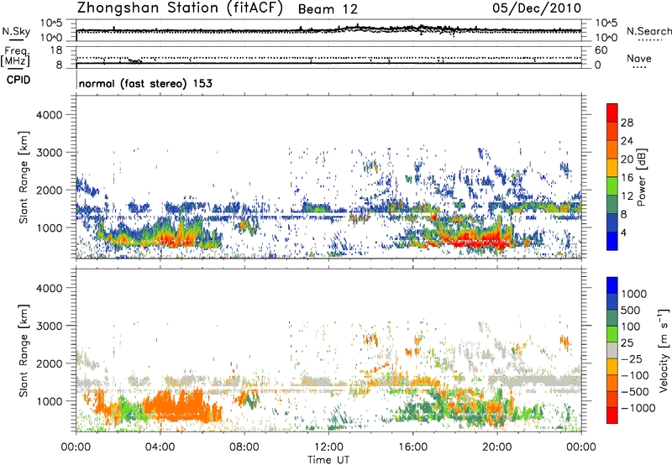Click the '1000' velocity colorbar tick
This screenshot has width=672, height=465.
point(634,294)
